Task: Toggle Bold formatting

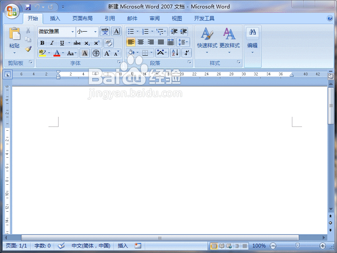Action: tap(43, 43)
